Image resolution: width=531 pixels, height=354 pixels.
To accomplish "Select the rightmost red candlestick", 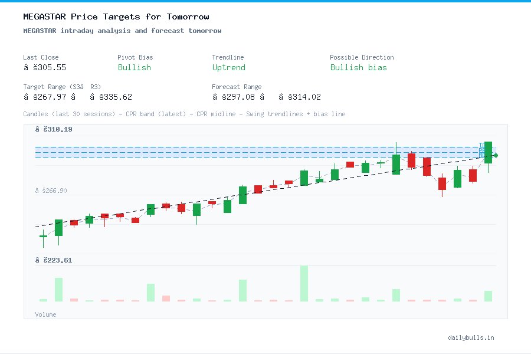I will 473,175.
